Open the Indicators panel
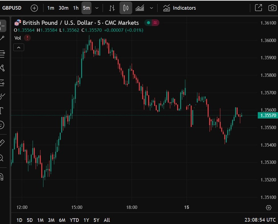 pos(180,8)
